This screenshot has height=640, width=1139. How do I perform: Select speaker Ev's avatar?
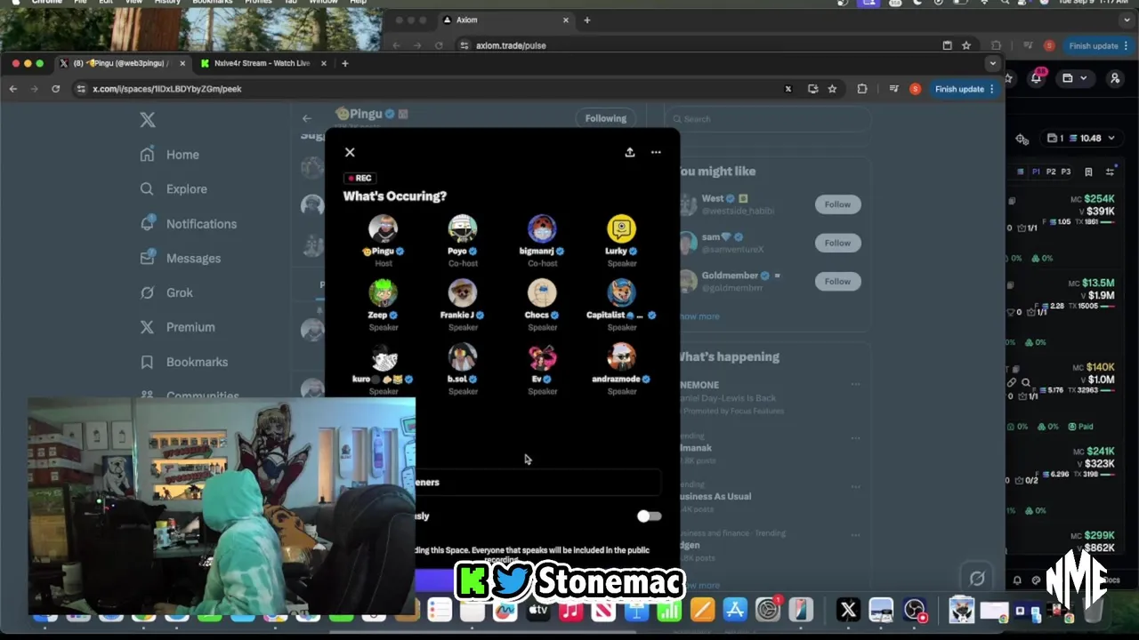tap(542, 356)
